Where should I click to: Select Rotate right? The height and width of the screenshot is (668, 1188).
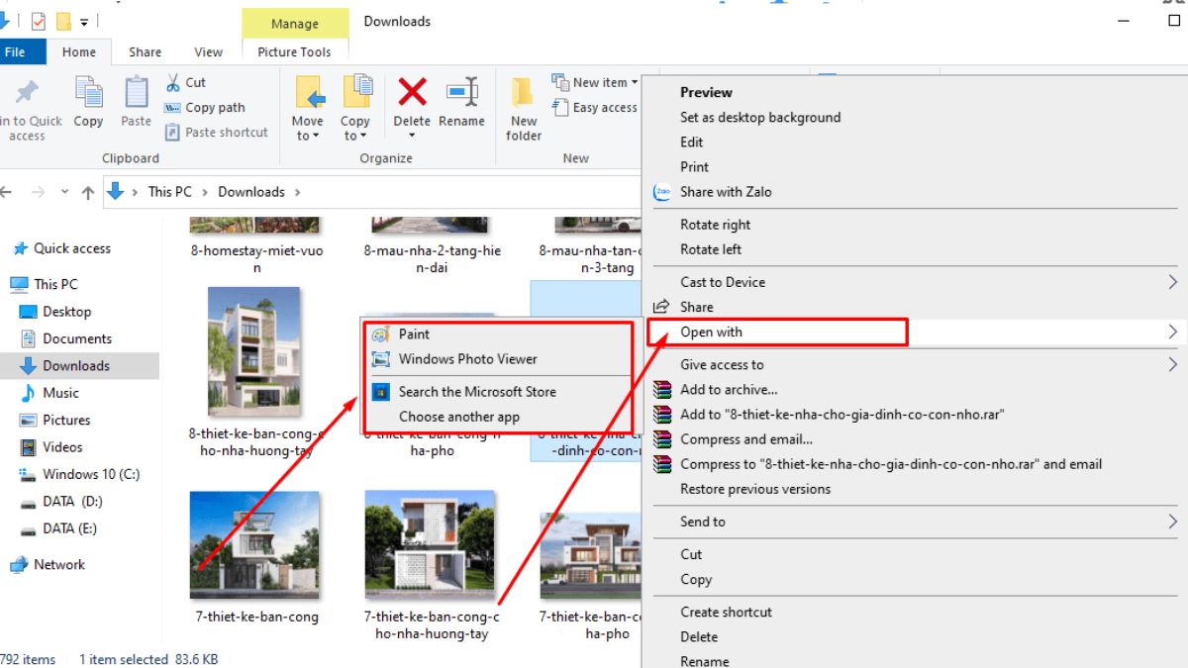[715, 225]
